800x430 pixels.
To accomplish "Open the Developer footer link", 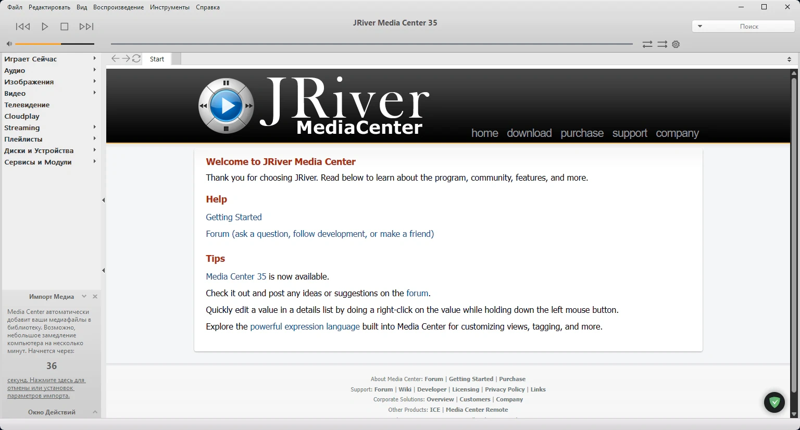I will pos(432,389).
